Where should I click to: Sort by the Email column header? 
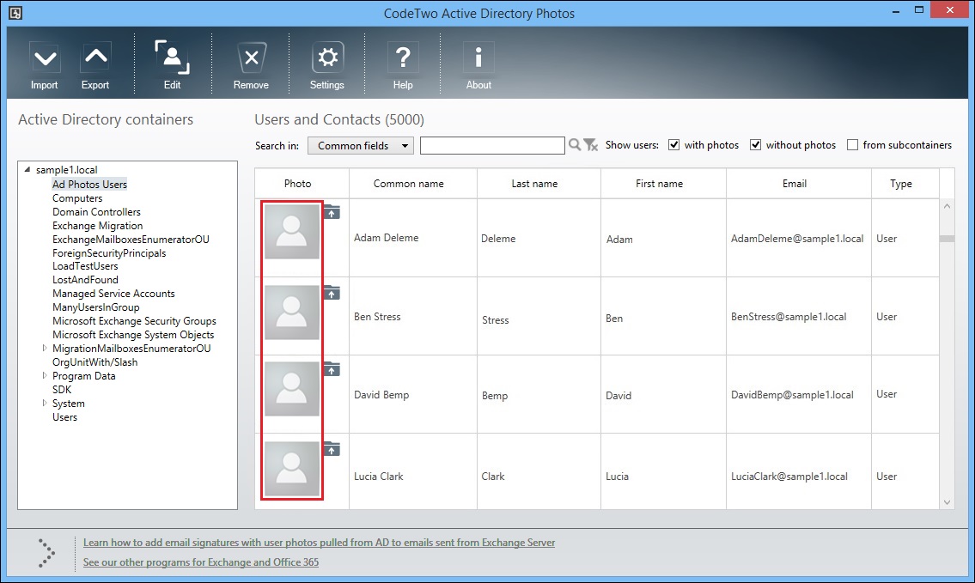pyautogui.click(x=798, y=184)
